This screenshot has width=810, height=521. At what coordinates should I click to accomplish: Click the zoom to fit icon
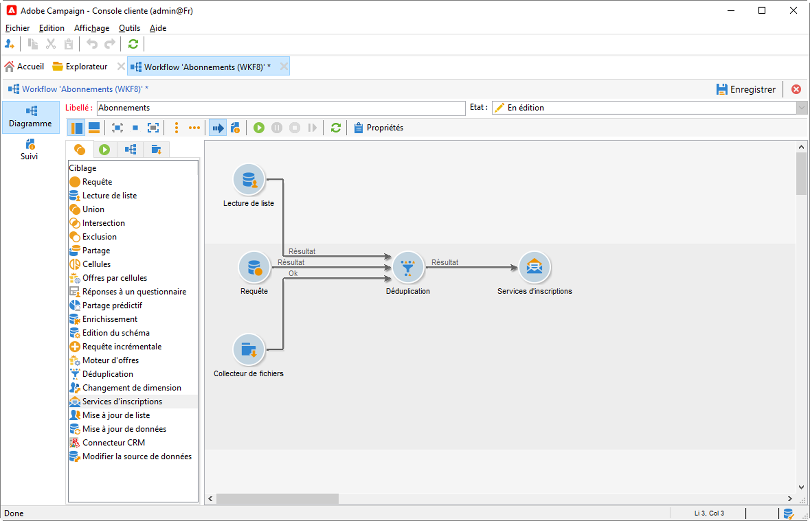pos(153,128)
